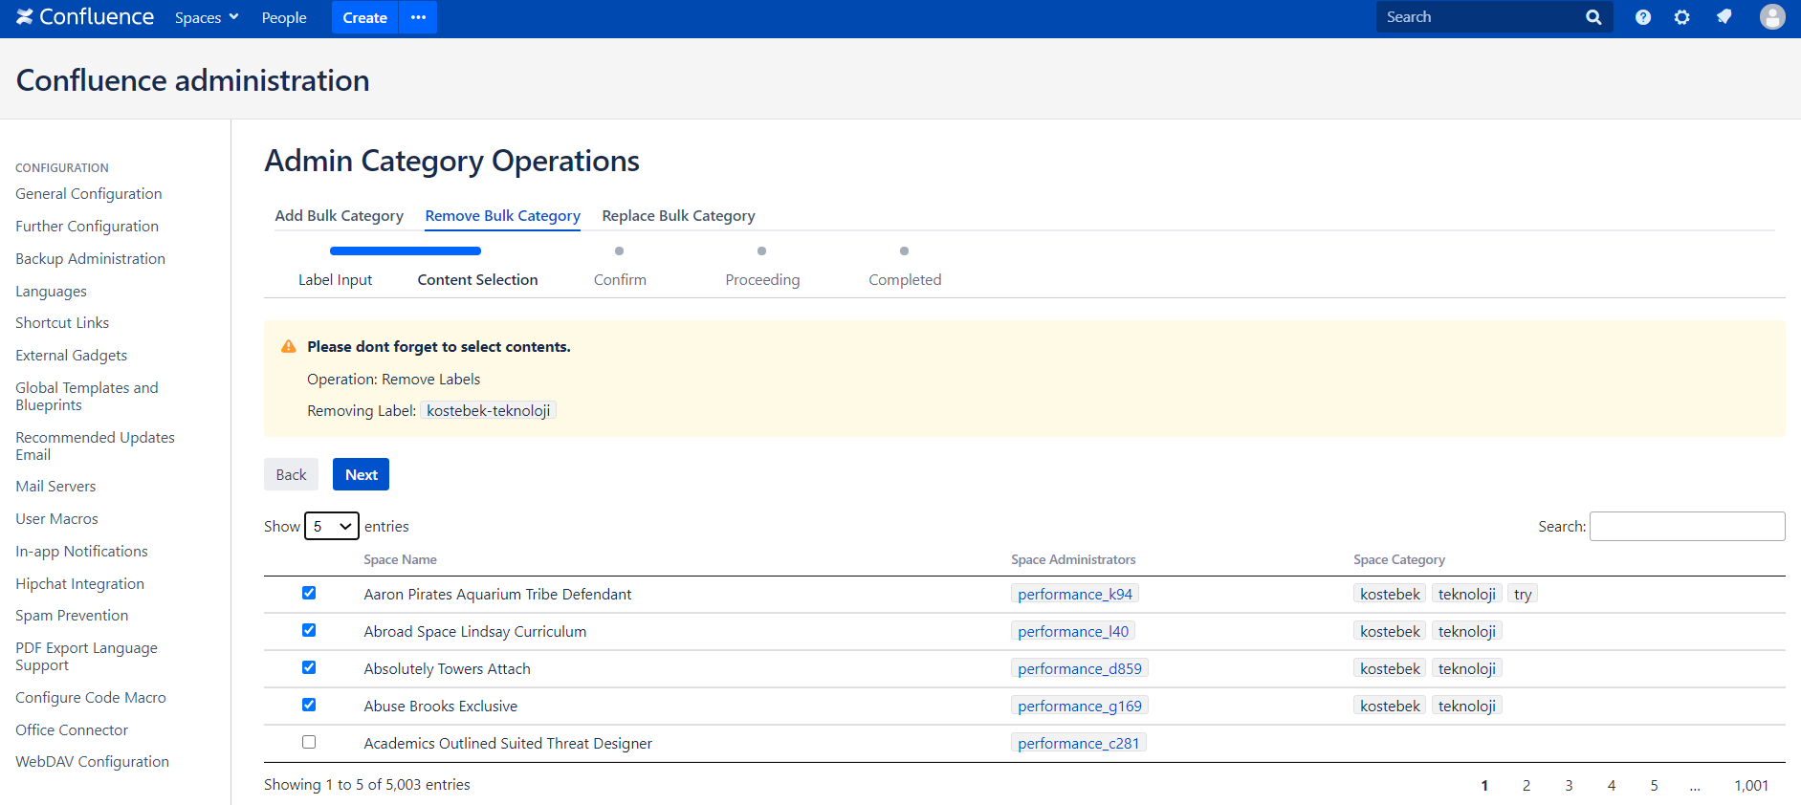Image resolution: width=1801 pixels, height=805 pixels.
Task: Click the search magnifier icon
Action: coord(1593,17)
